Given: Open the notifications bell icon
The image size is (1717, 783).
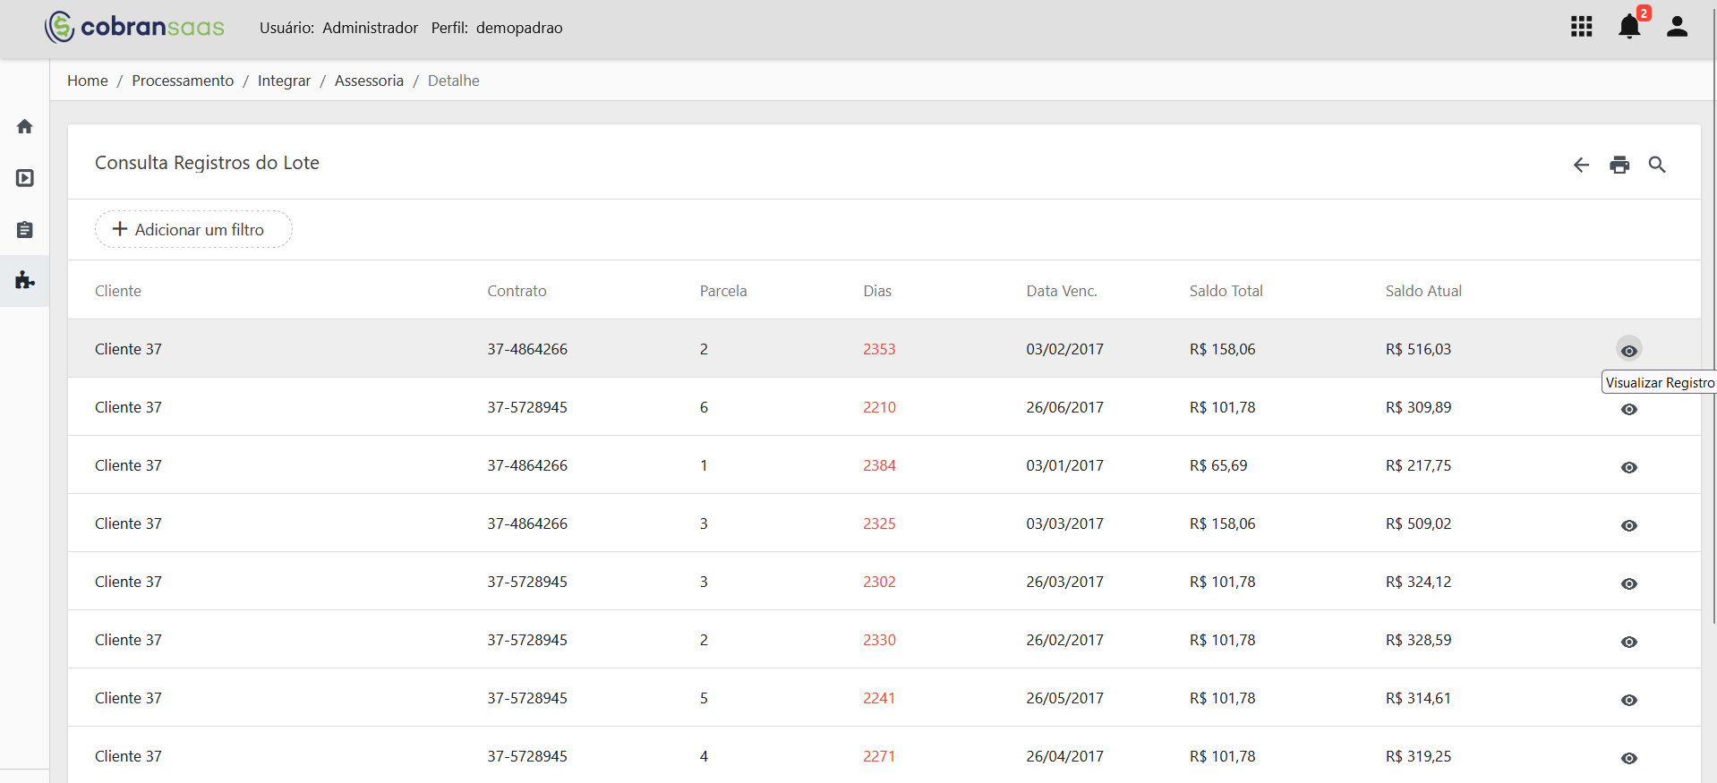Looking at the screenshot, I should [x=1629, y=27].
